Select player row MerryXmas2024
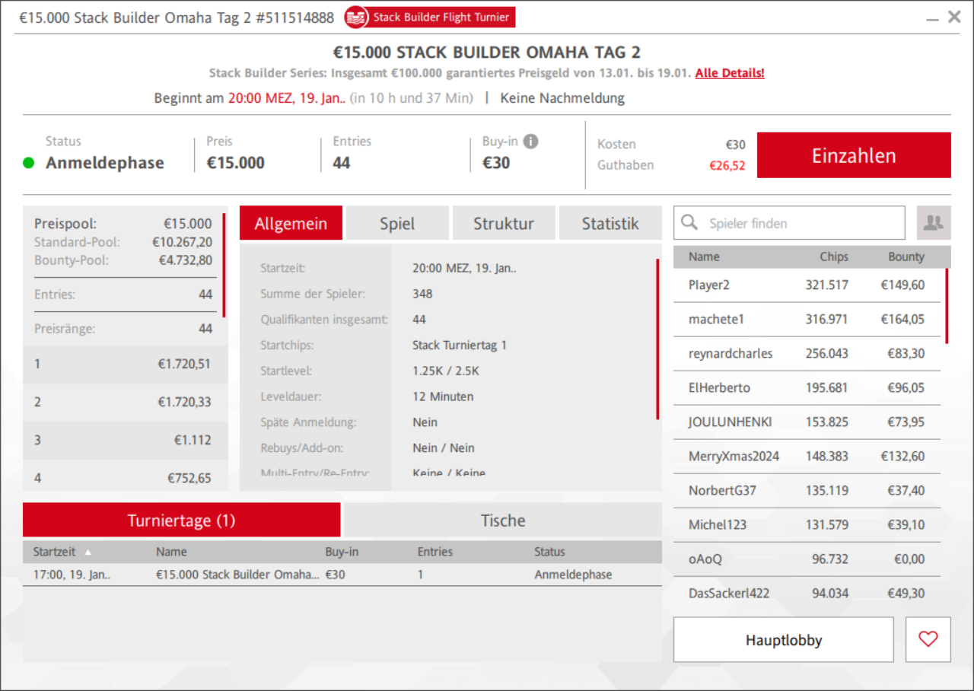Image resolution: width=974 pixels, height=691 pixels. coord(807,457)
